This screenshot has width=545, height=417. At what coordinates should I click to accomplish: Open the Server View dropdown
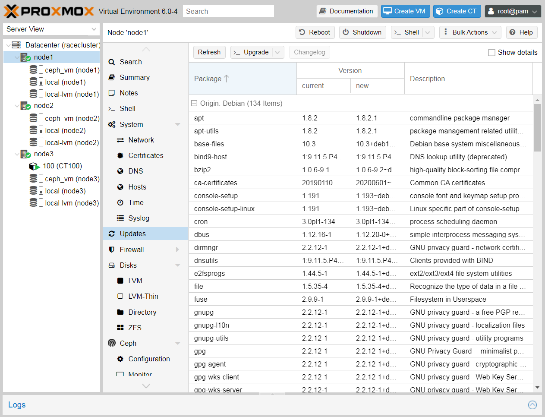(x=94, y=29)
